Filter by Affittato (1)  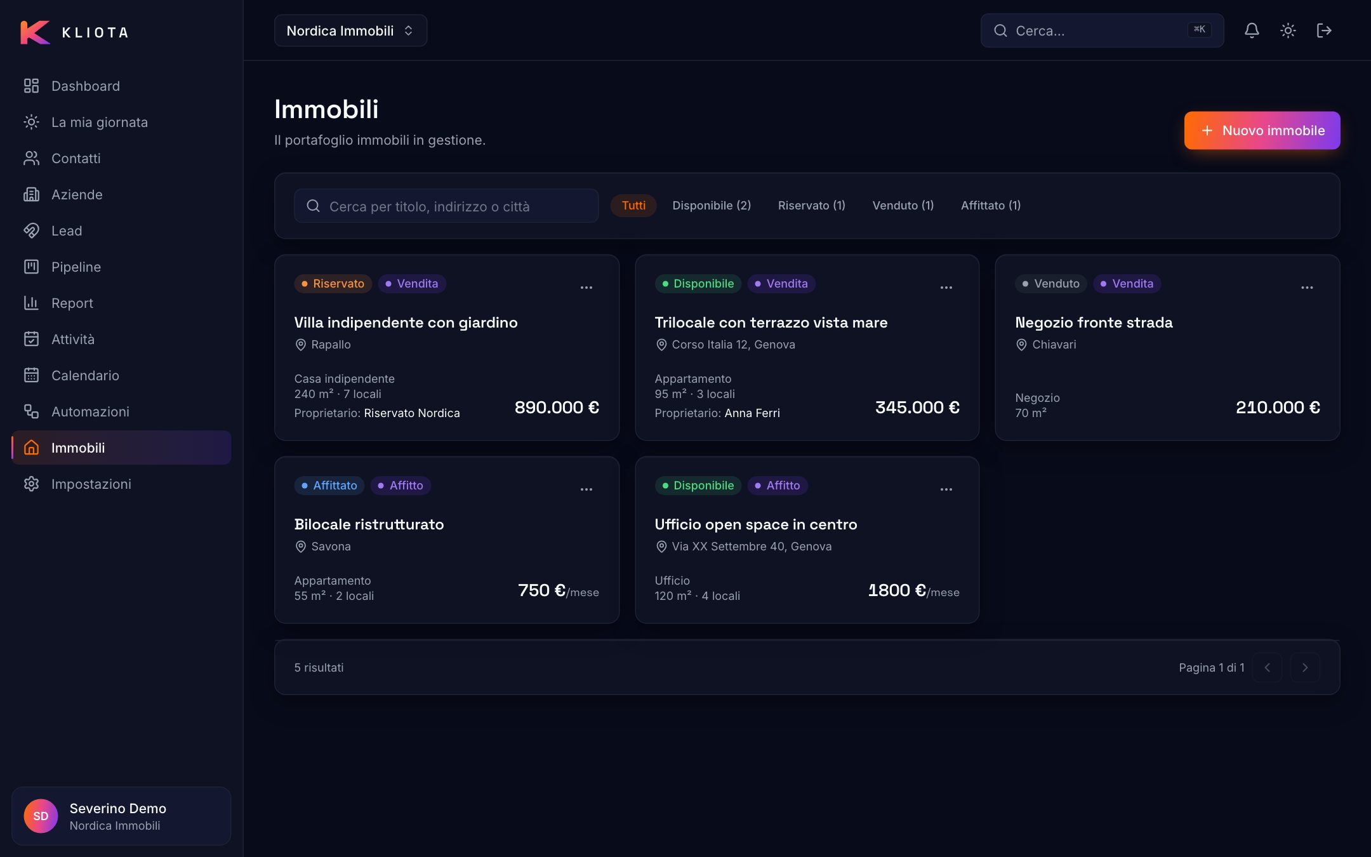coord(991,206)
